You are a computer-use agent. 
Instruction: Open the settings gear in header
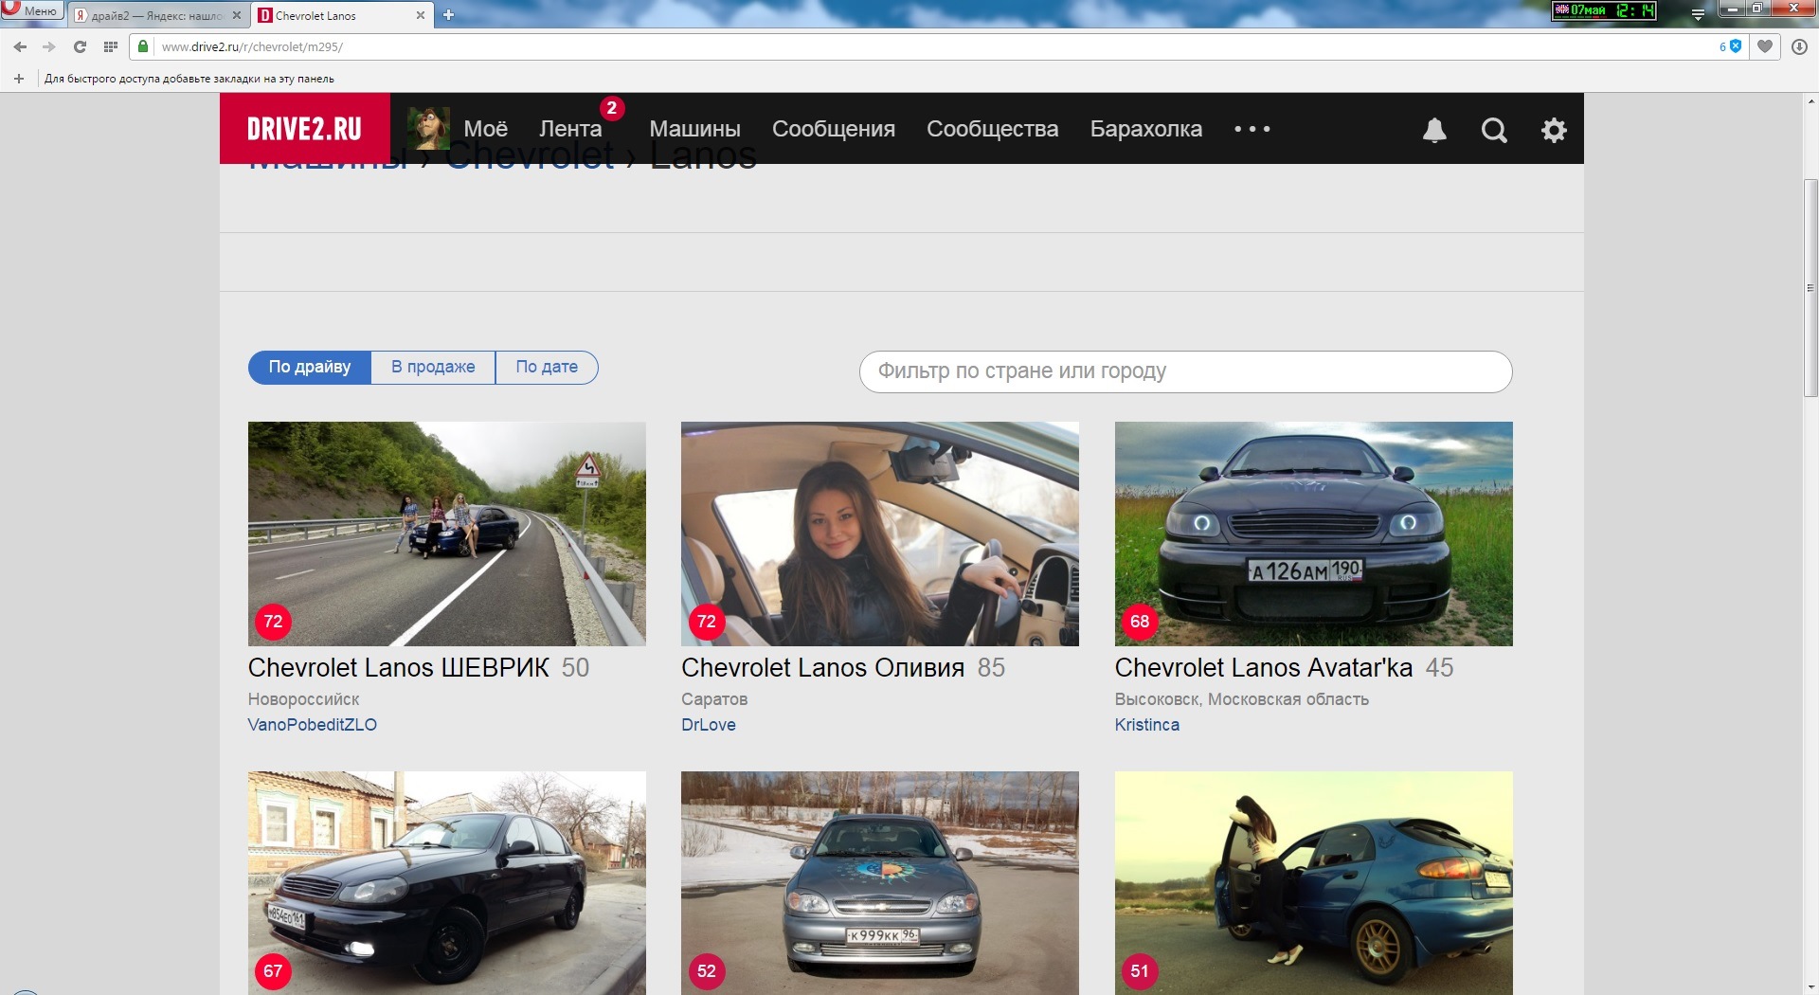pos(1554,130)
